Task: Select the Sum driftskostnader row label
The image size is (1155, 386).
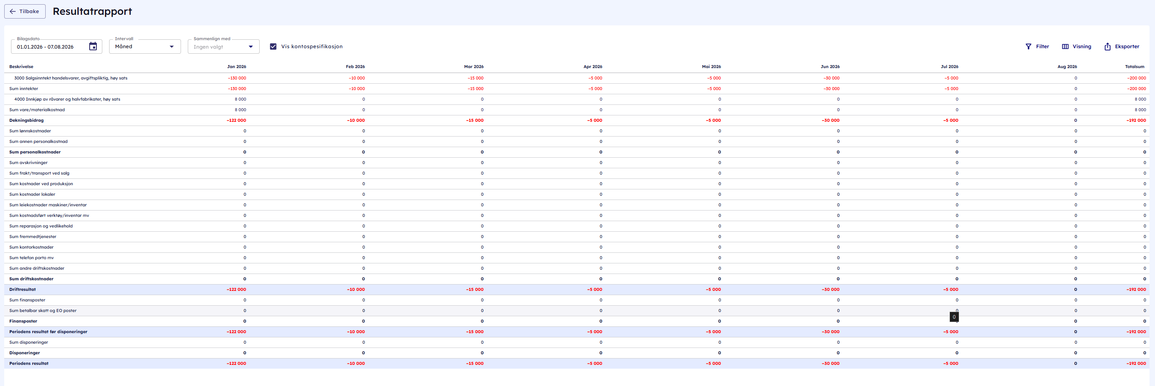Action: [31, 279]
